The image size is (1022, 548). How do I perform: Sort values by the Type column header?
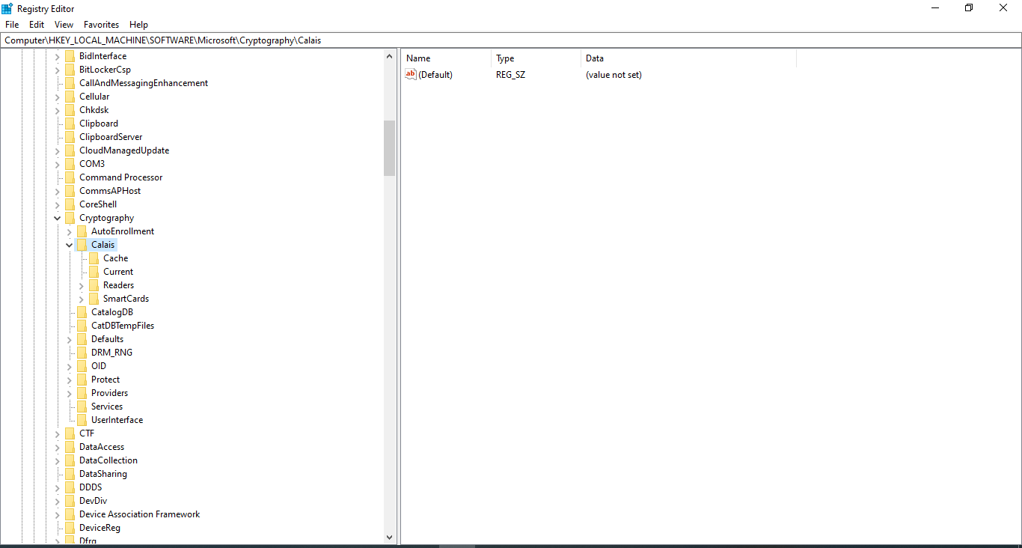536,58
